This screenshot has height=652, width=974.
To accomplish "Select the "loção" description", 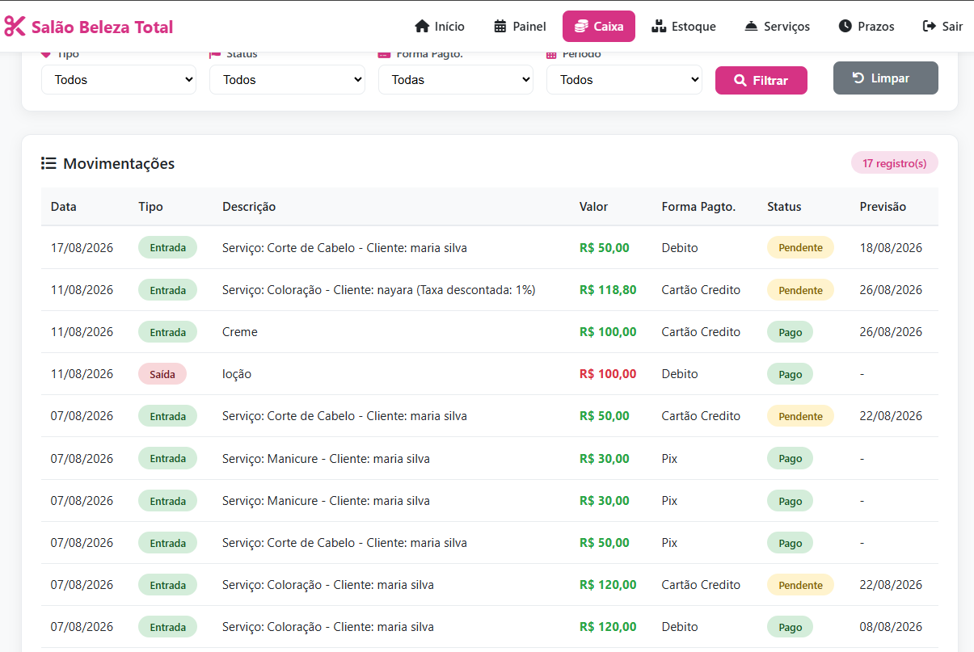I will [x=237, y=374].
